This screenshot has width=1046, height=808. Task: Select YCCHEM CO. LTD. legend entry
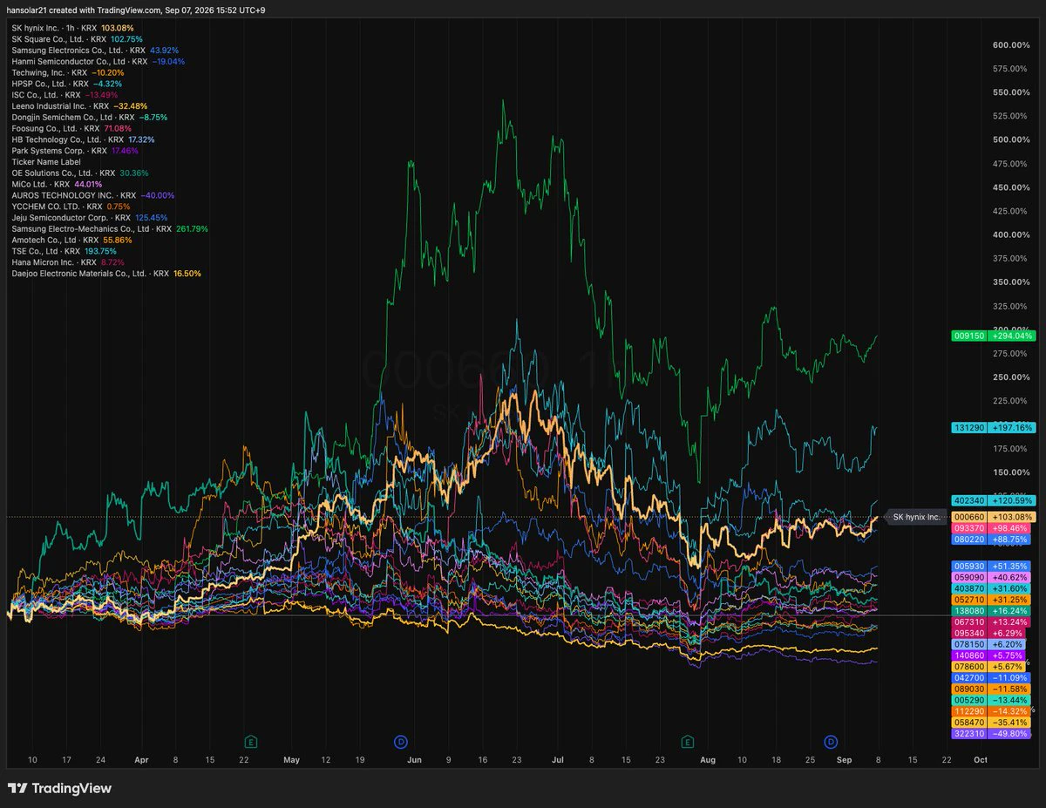(70, 207)
